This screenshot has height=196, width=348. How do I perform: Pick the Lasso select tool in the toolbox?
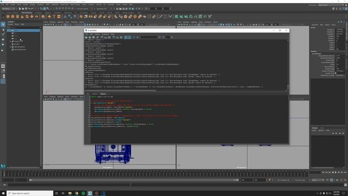[x=3, y=29]
